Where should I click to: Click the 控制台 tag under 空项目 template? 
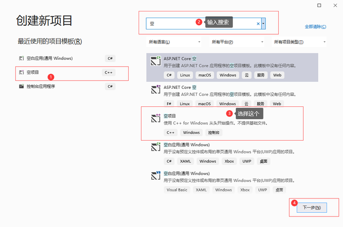(214, 132)
